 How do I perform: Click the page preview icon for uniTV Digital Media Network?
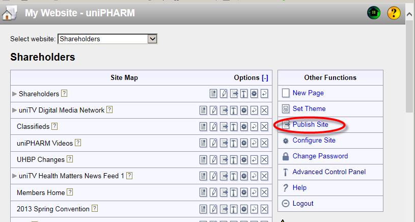(x=203, y=110)
